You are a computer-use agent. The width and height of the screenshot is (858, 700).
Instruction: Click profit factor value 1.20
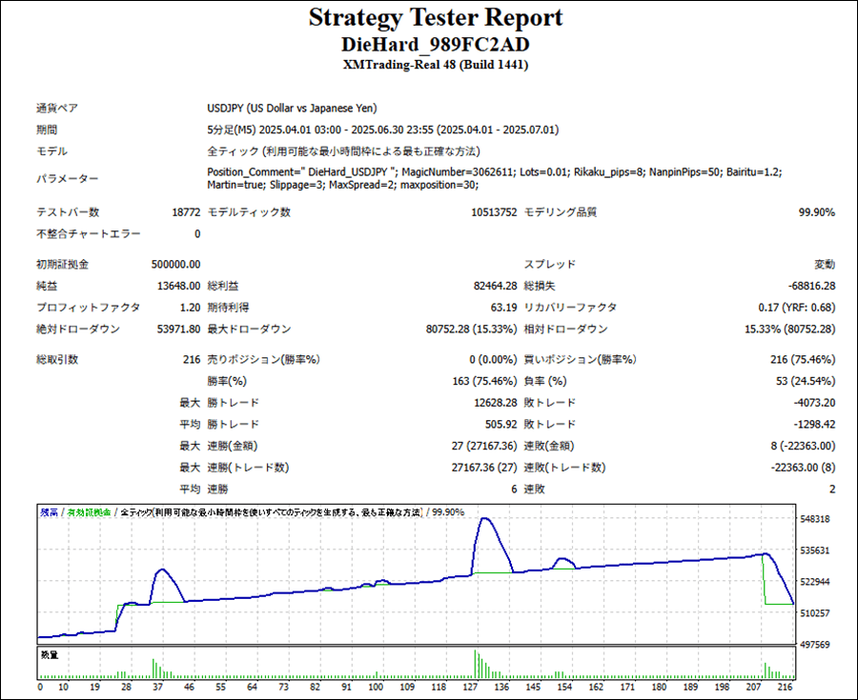pos(190,308)
